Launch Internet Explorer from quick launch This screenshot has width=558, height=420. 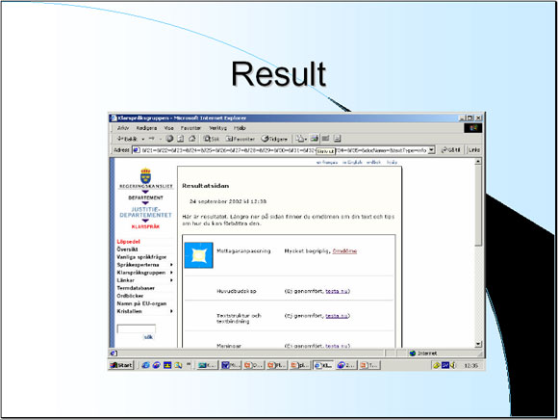pyautogui.click(x=145, y=365)
